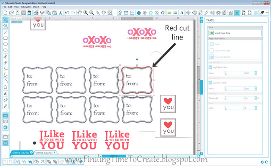Click the Scale value stepper arrows
This screenshot has height=166, width=271.
(x=256, y=108)
